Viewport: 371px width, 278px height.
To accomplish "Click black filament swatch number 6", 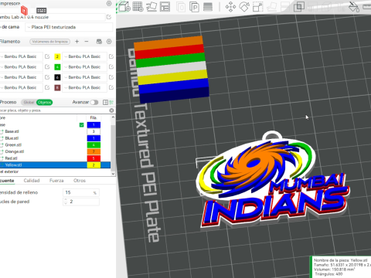I will [57, 77].
